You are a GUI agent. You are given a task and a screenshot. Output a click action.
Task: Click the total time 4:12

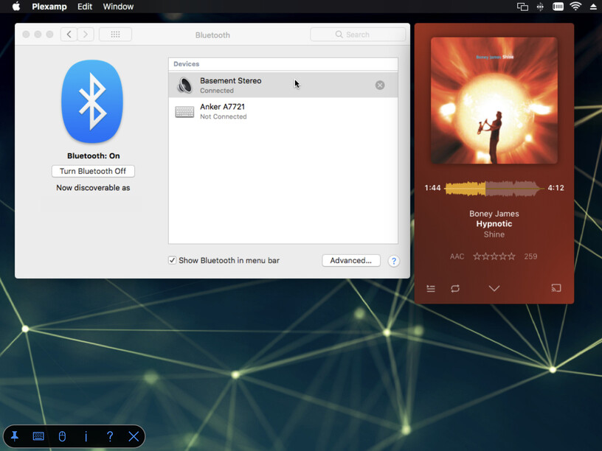(556, 188)
